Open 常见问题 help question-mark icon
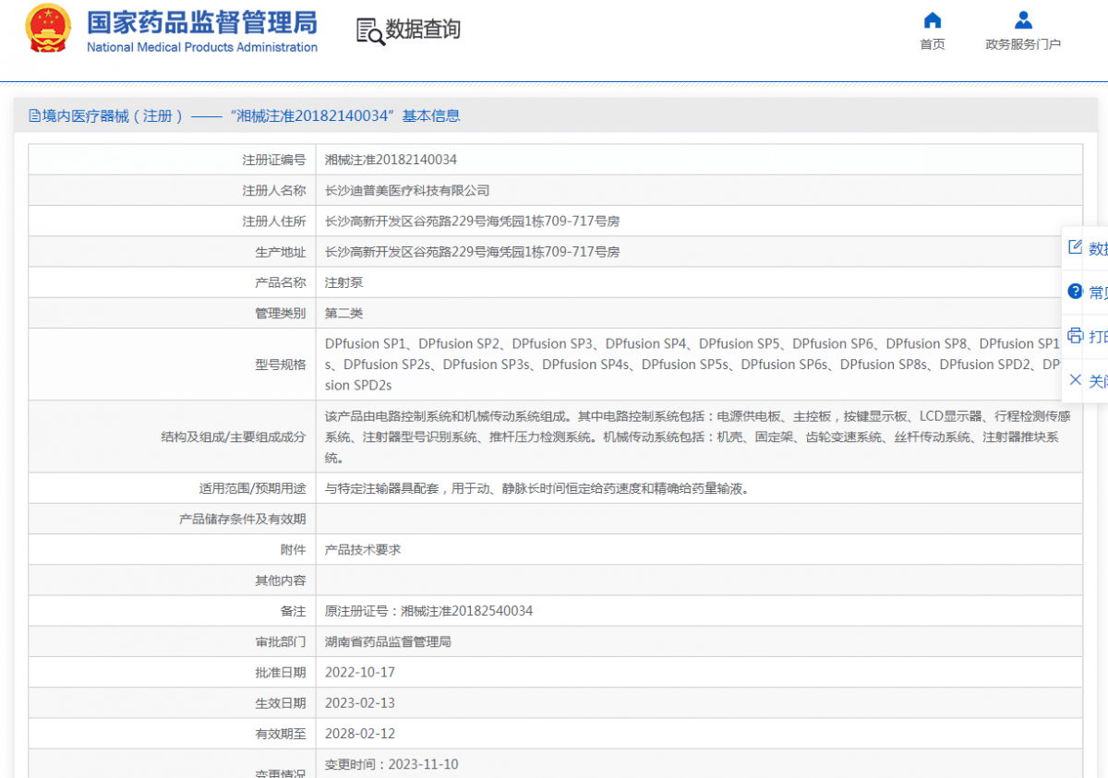The image size is (1108, 778). (1074, 291)
